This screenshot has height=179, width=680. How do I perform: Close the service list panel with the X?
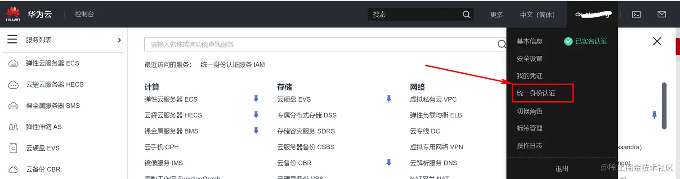pyautogui.click(x=657, y=41)
